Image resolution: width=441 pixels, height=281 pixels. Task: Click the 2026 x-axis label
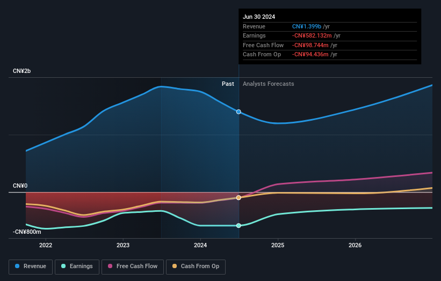355,245
